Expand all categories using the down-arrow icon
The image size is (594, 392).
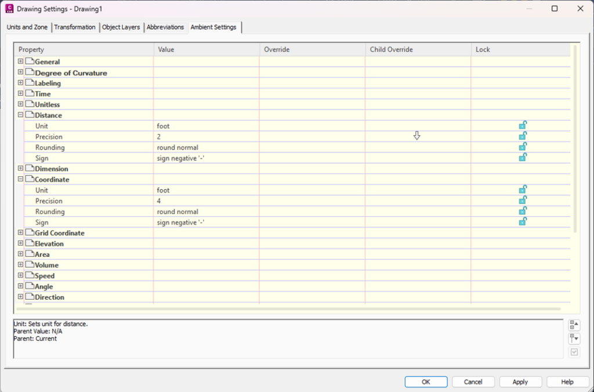[574, 339]
